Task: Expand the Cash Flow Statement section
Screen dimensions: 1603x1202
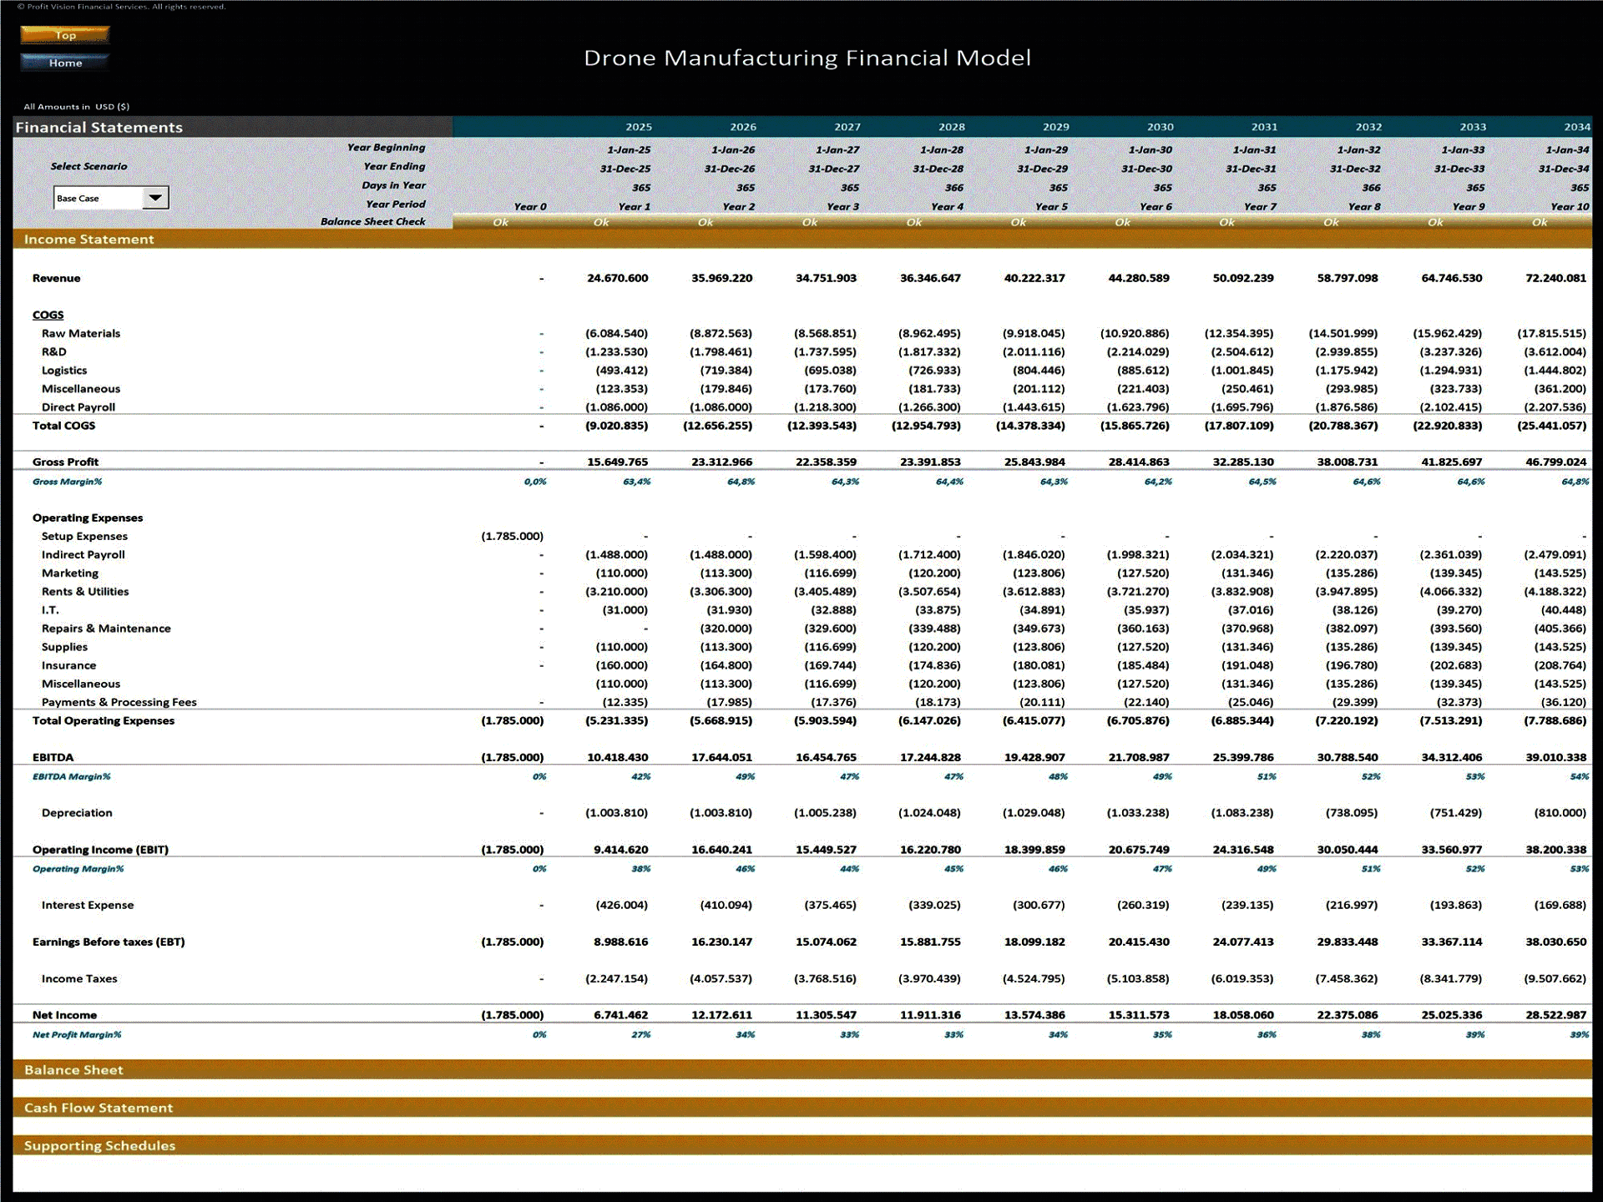Action: 802,1108
